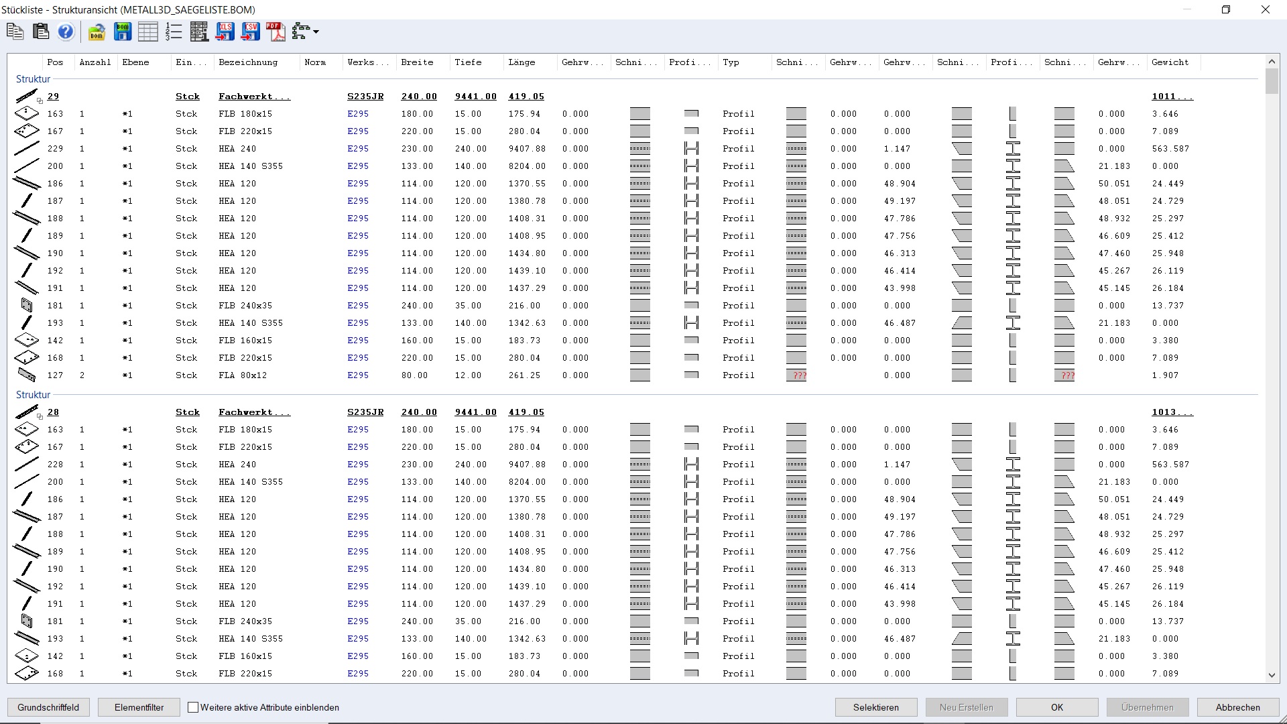Viewport: 1287px width, 724px height.
Task: Open structure view dropdown arrow in toolbar
Action: (x=316, y=32)
